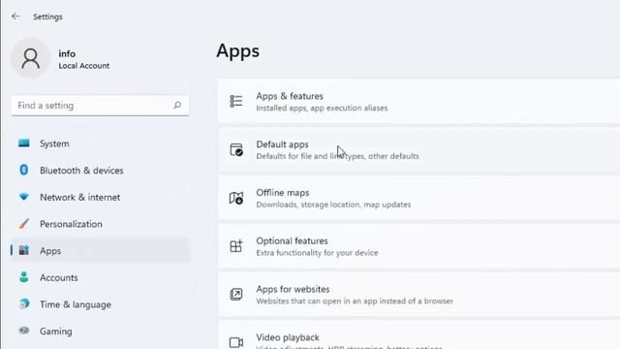
Task: Click the Find a setting search box
Action: coord(100,106)
